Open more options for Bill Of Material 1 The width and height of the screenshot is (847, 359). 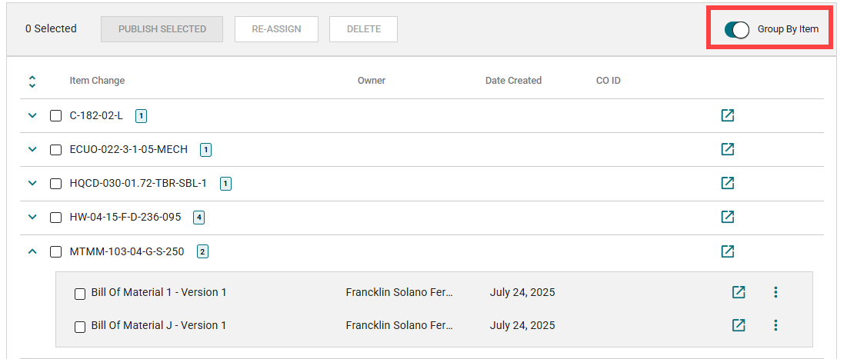point(775,292)
